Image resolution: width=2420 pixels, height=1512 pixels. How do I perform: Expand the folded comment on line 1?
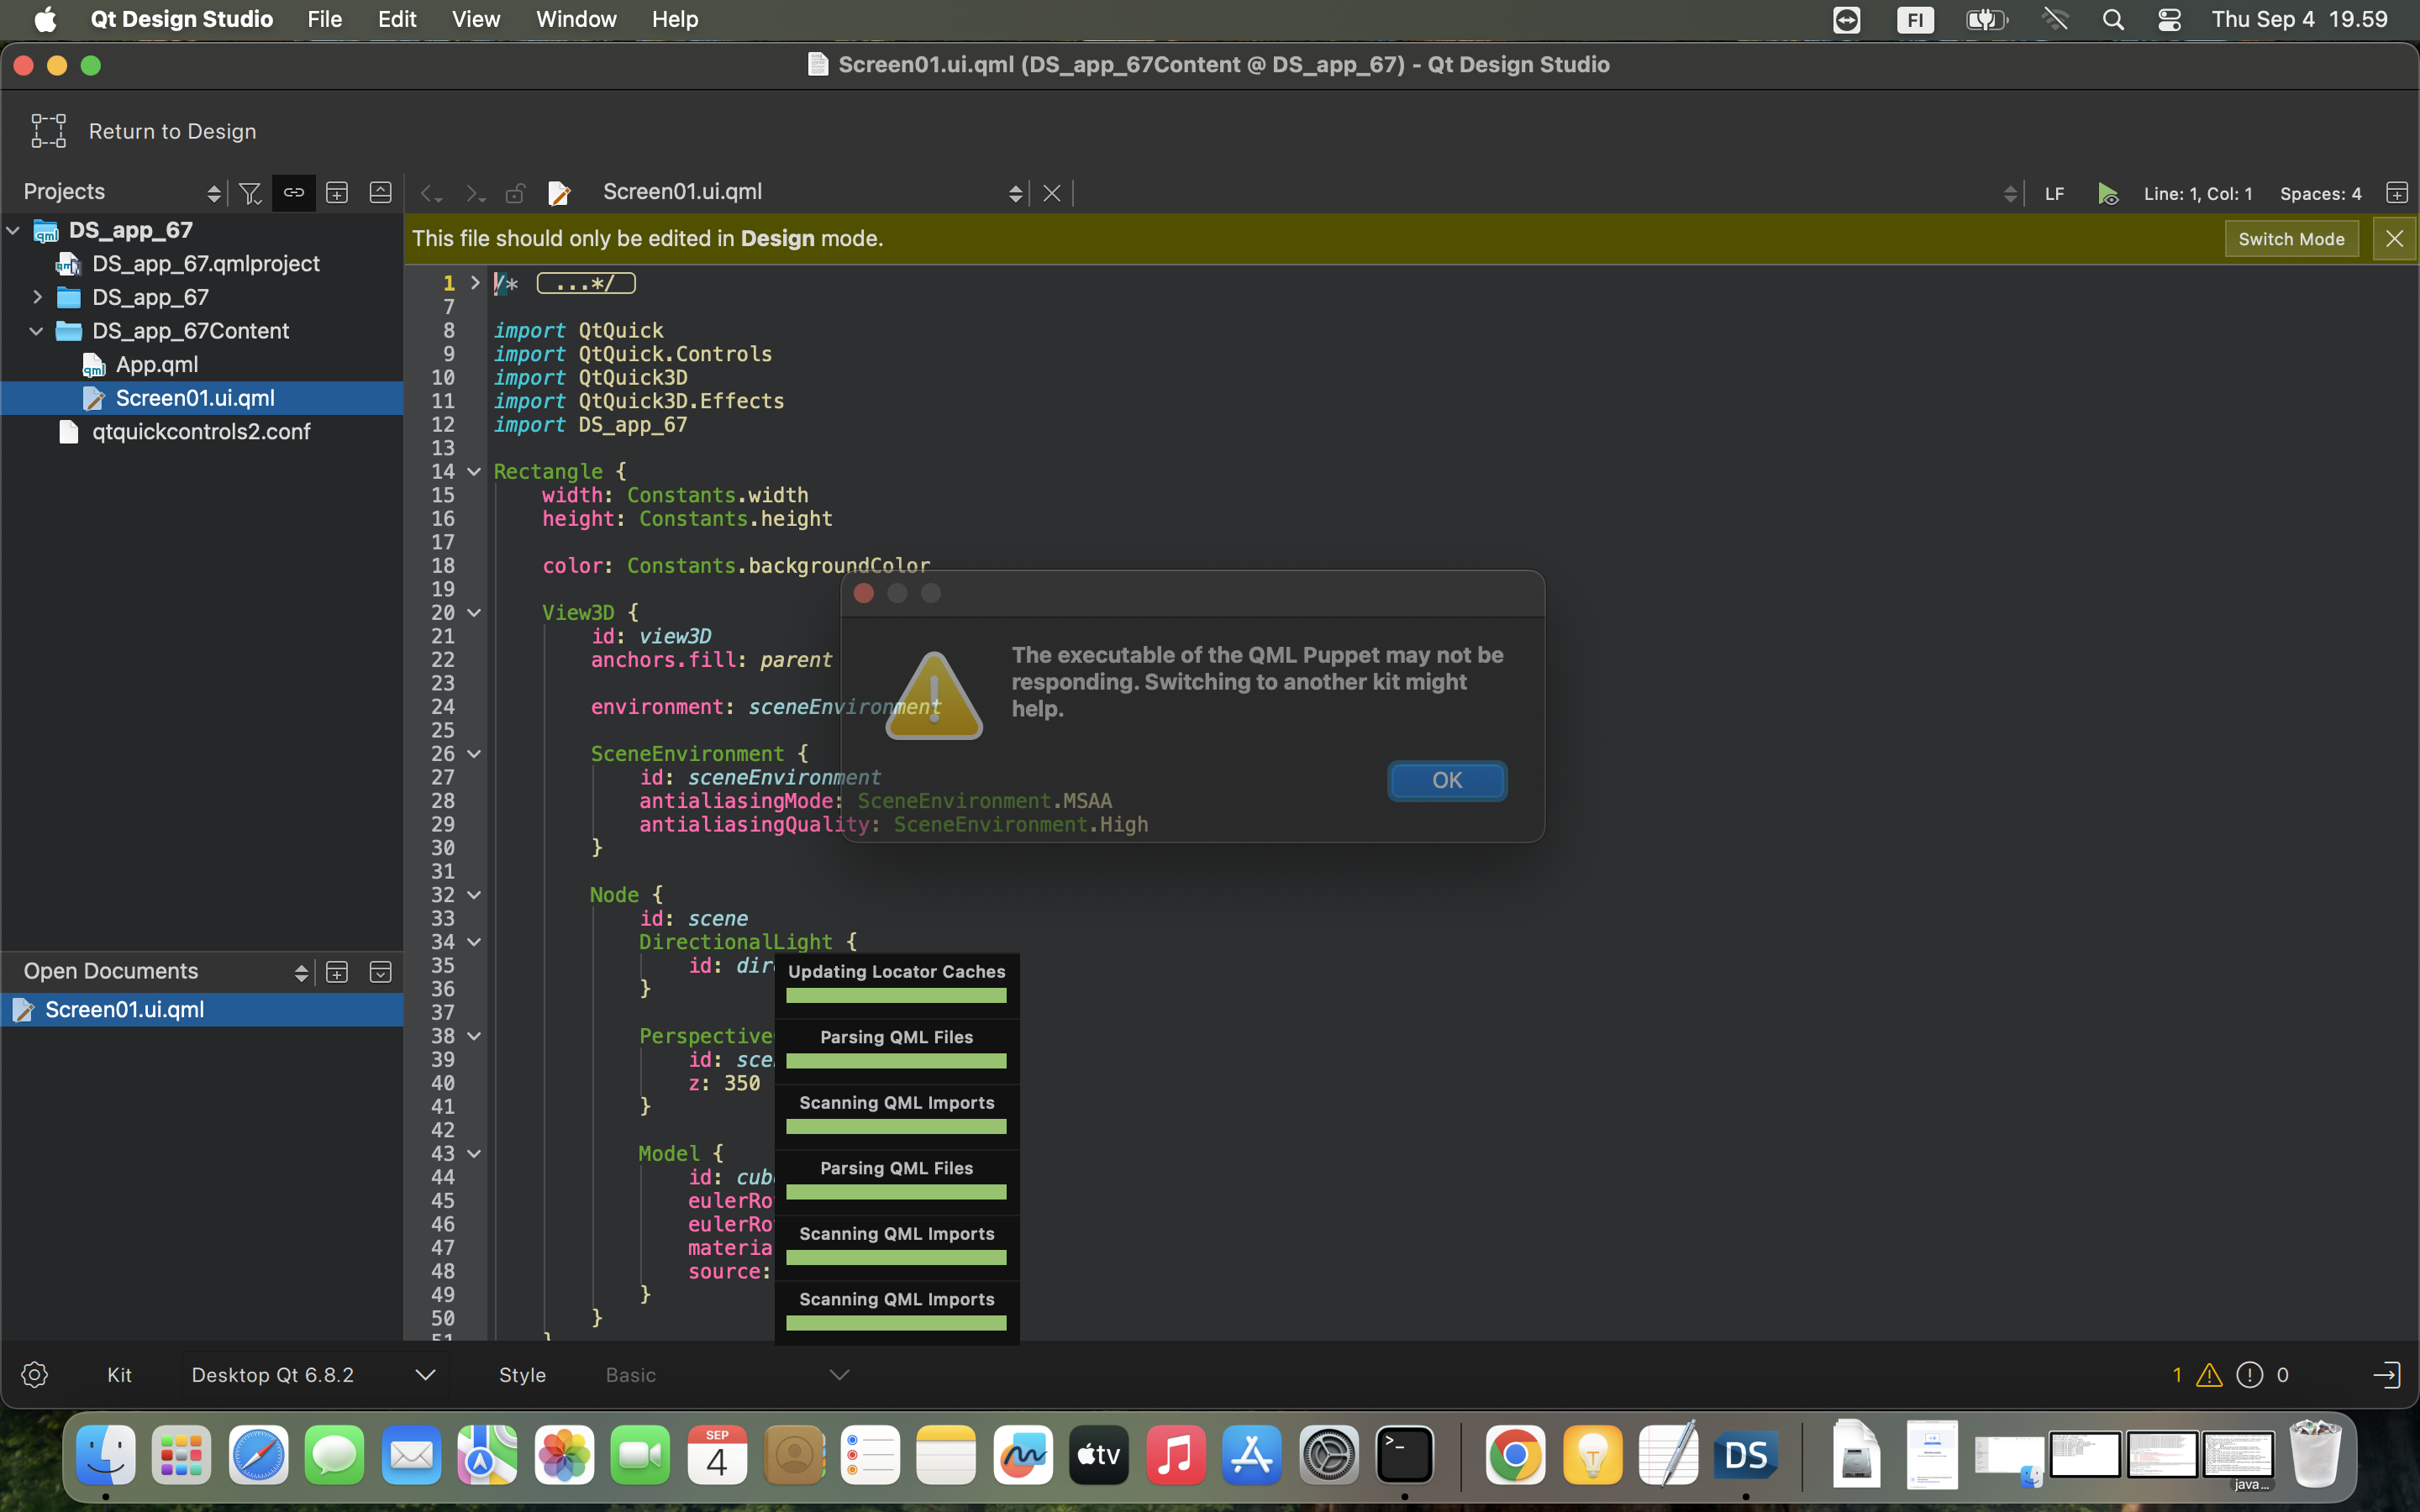pos(475,283)
